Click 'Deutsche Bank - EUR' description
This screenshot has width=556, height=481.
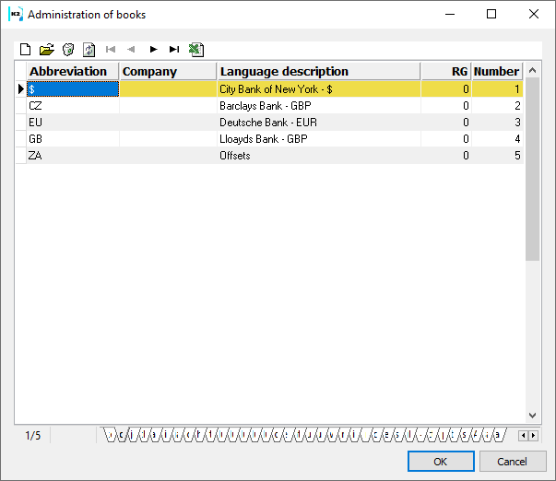tap(319, 123)
